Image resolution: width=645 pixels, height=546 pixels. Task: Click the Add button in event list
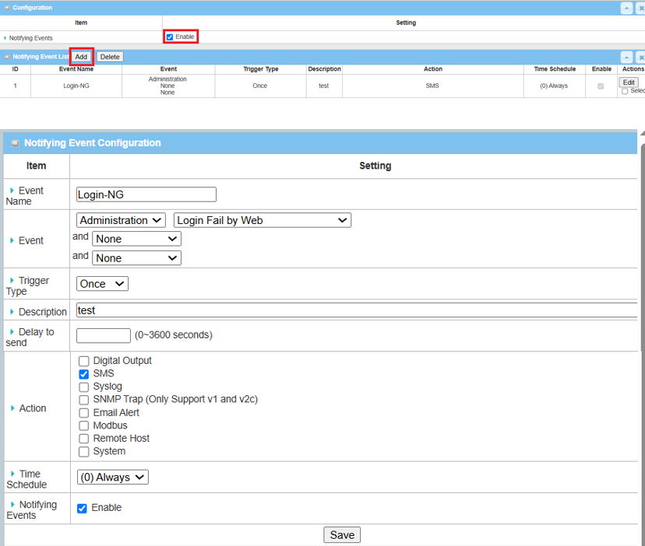(81, 57)
